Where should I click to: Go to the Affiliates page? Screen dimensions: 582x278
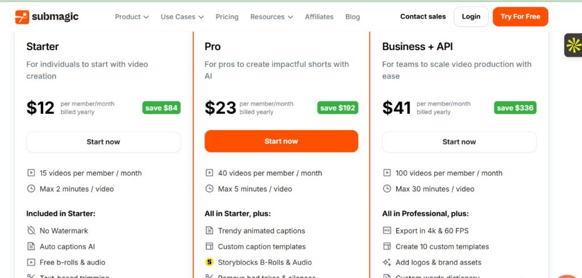coord(319,17)
